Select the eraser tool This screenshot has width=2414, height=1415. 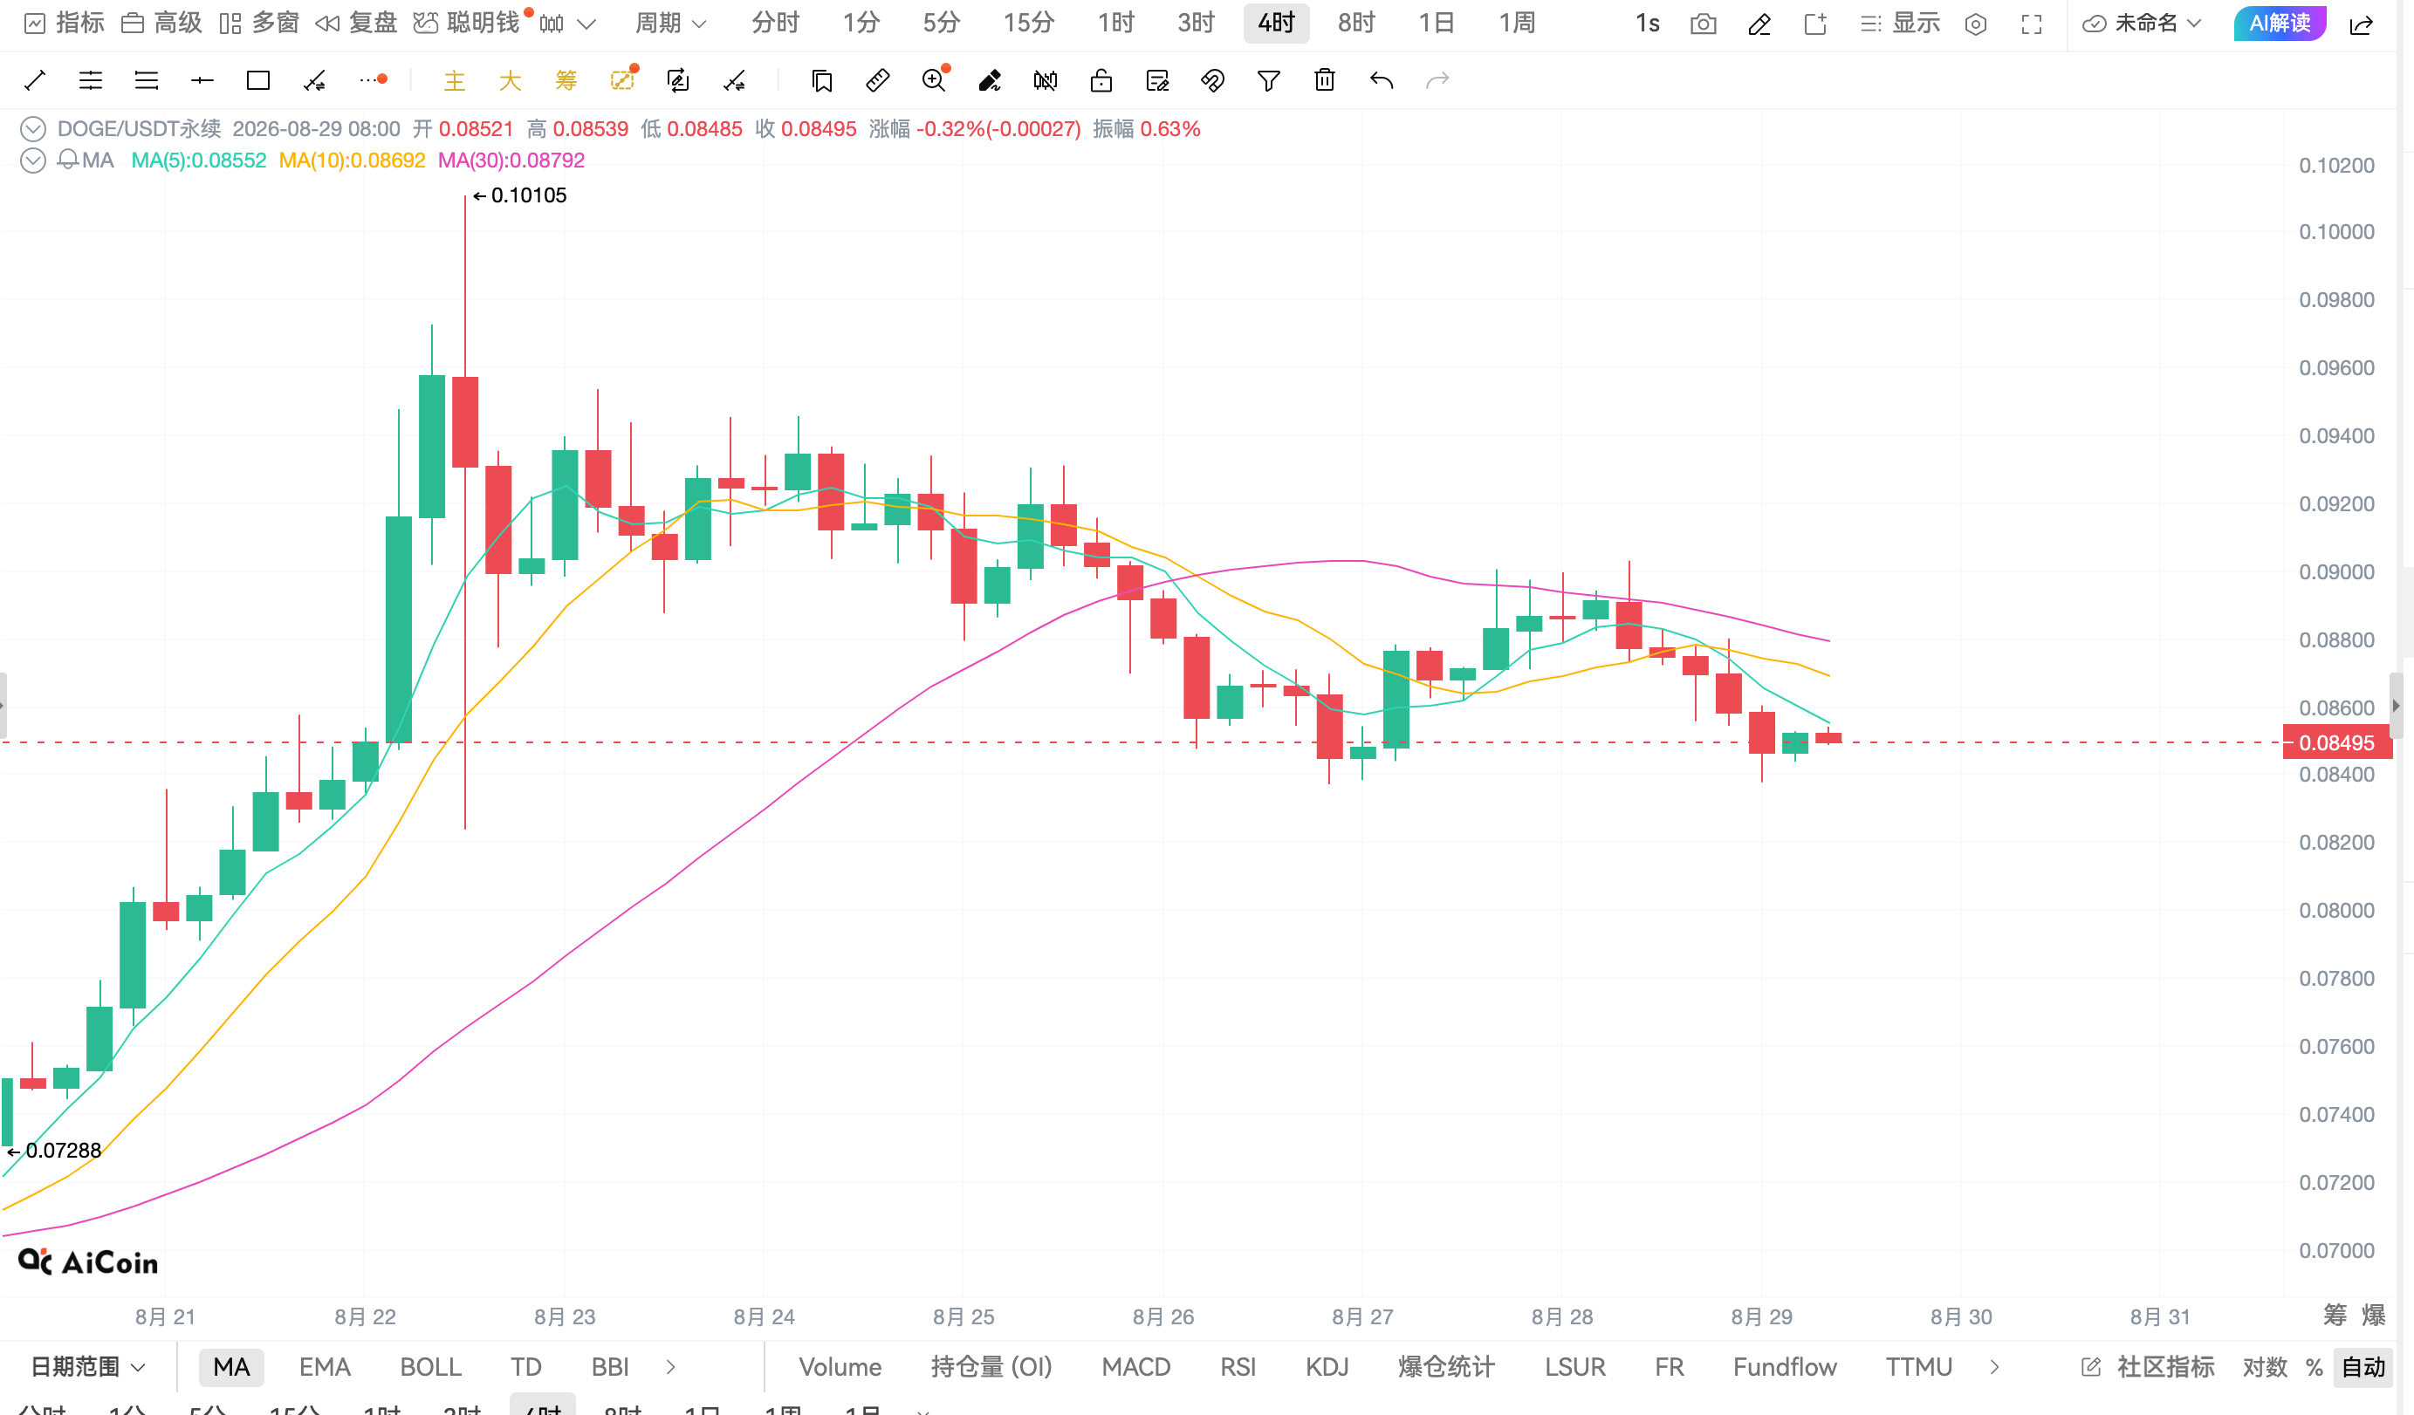990,80
